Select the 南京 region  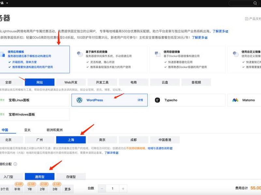pyautogui.click(x=102, y=140)
